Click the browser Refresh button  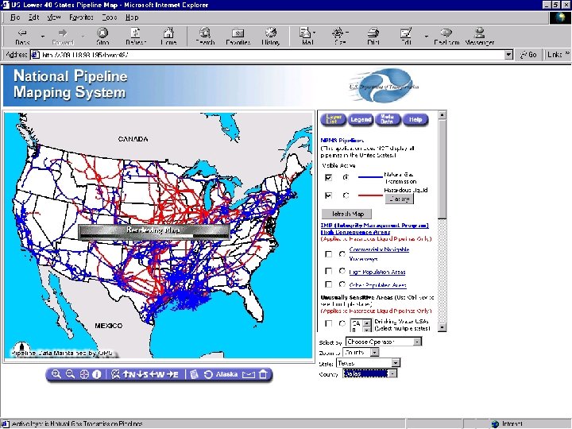[136, 36]
